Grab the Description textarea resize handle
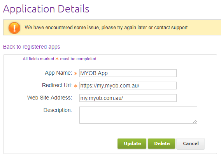The width and height of the screenshot is (221, 159). (x=195, y=121)
